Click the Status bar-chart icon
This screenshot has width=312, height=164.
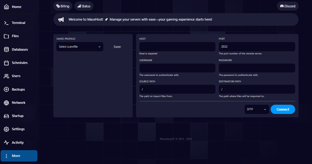[x=79, y=6]
